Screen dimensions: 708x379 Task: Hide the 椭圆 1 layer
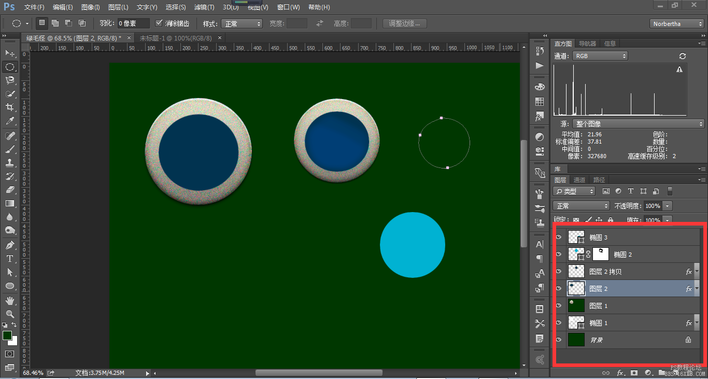pyautogui.click(x=559, y=322)
